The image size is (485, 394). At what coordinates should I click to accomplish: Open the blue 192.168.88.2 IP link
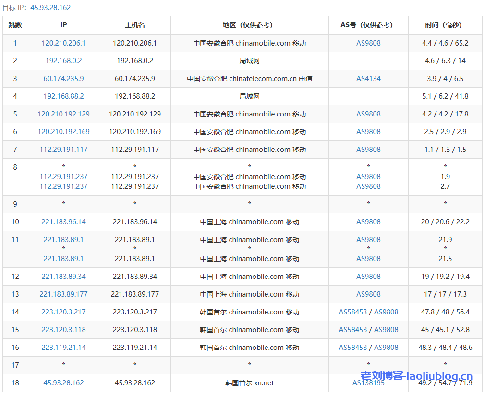click(x=63, y=96)
